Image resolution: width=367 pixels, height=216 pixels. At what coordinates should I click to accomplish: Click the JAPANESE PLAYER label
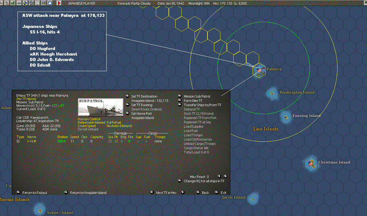click(x=82, y=3)
